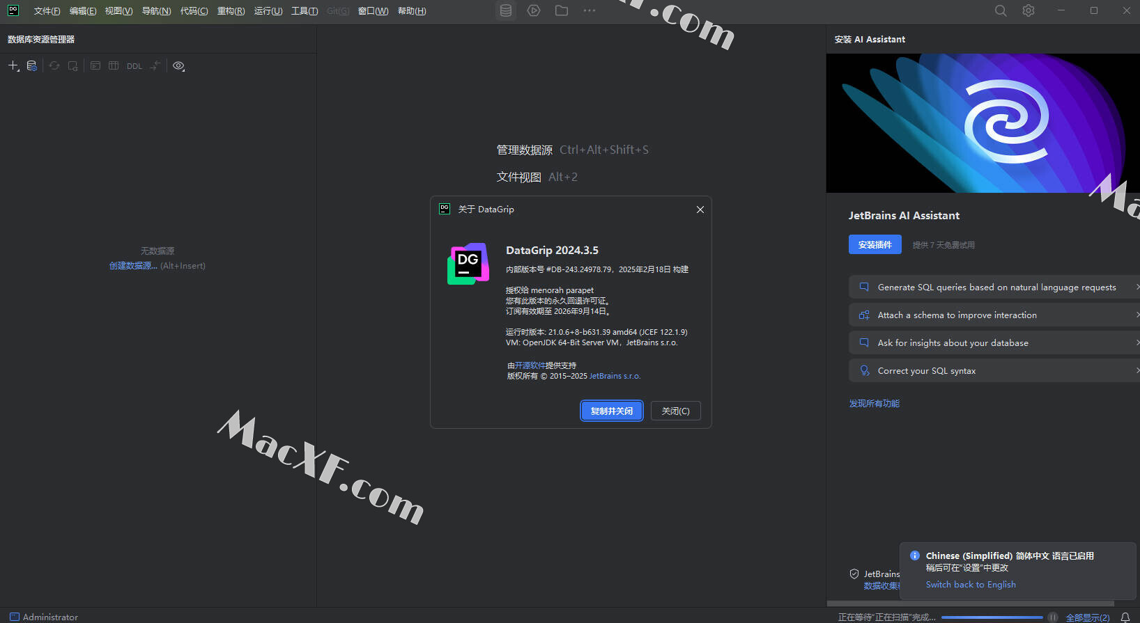Viewport: 1140px width, 623px height.
Task: Click the shield icon beside JetBrains
Action: 854,574
